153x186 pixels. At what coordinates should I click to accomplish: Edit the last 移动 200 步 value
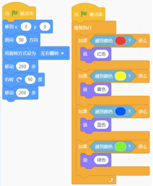[22, 93]
